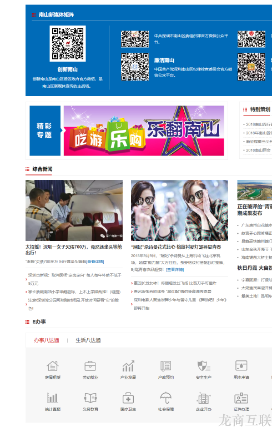
Task: Click the 创新南山 title text
Action: point(68,69)
